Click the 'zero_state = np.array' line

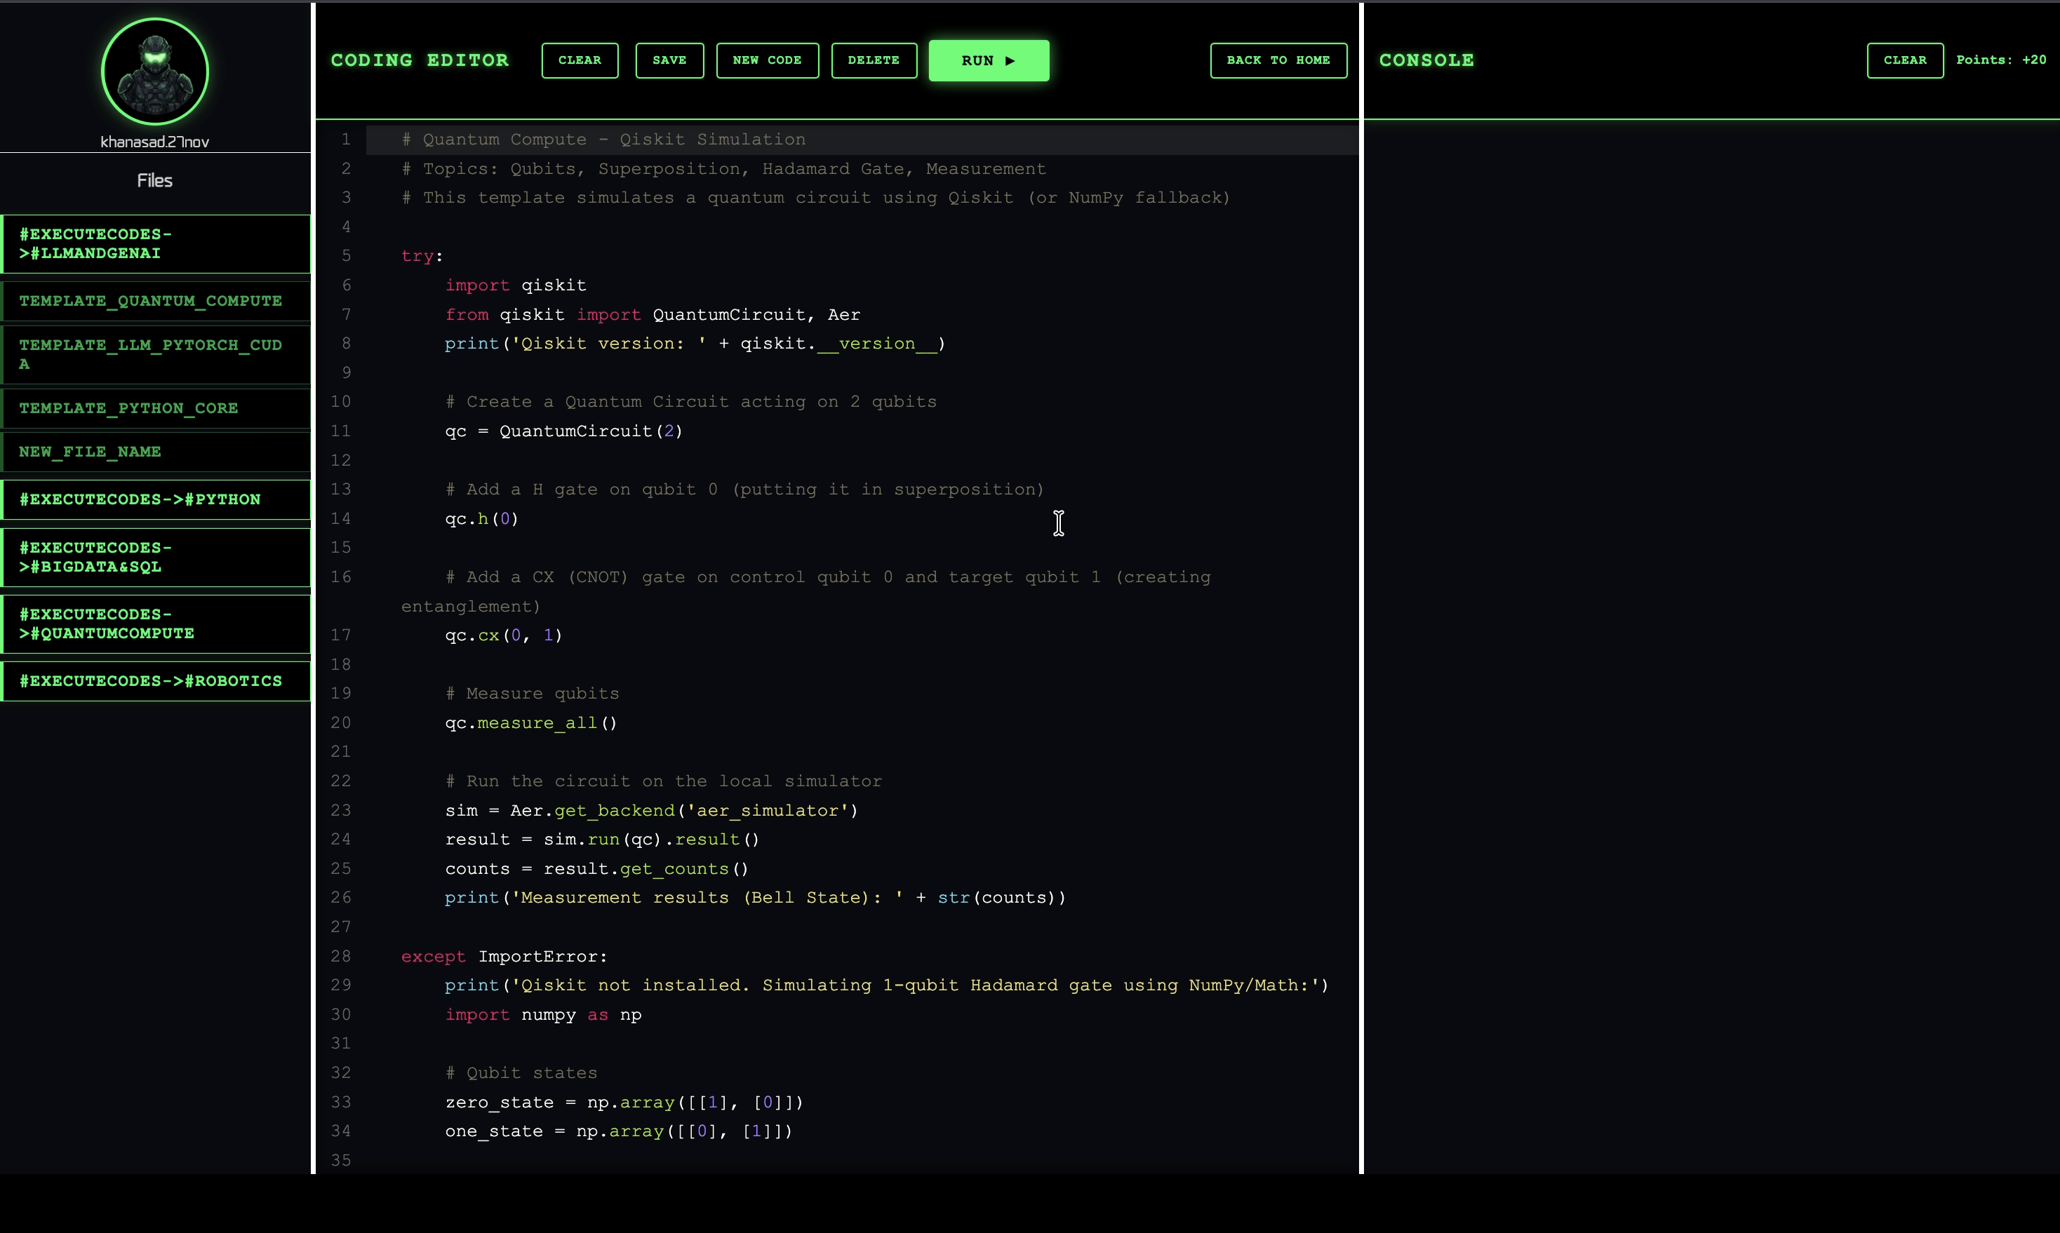pos(624,1102)
